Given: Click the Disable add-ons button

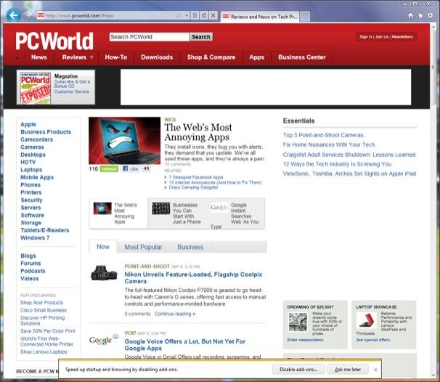Looking at the screenshot, I should point(298,370).
